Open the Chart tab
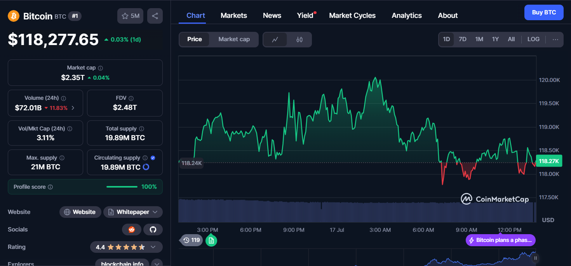 pyautogui.click(x=196, y=16)
